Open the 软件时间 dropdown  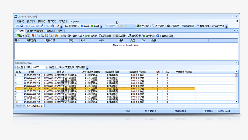pyautogui.click(x=66, y=36)
